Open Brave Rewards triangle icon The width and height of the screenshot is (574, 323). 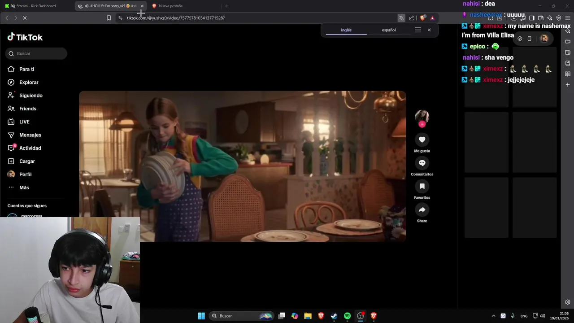tap(432, 18)
